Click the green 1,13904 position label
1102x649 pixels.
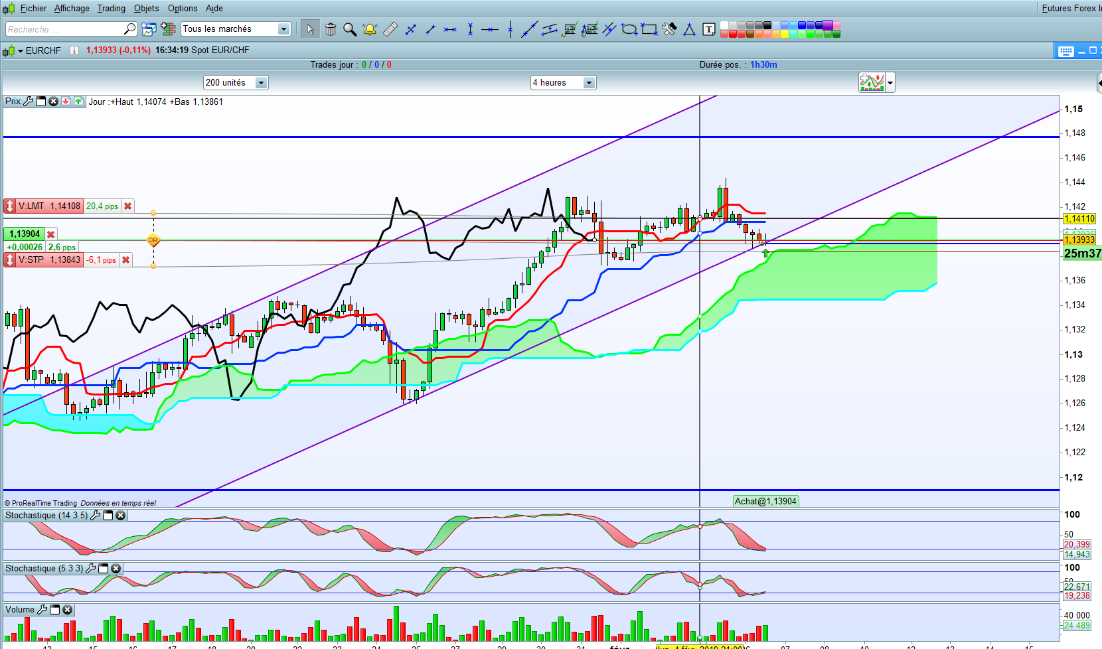click(25, 234)
